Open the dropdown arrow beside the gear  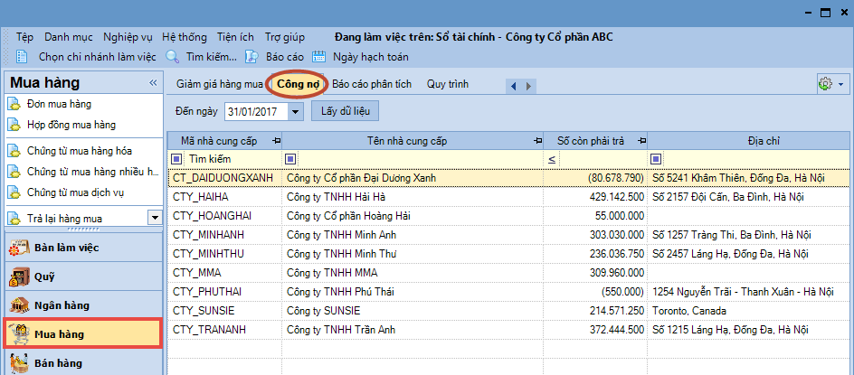[x=840, y=85]
